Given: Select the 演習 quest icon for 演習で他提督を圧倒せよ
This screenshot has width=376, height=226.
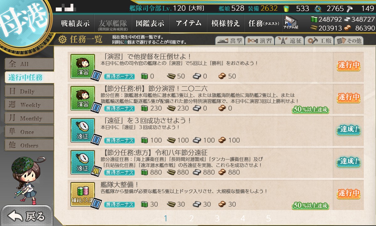Looking at the screenshot, I should coord(83,65).
